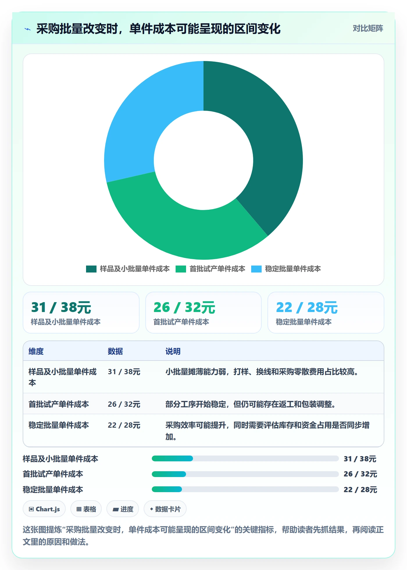Click the 首批试产单件成本 progress bar
407x570 pixels.
[x=245, y=474]
